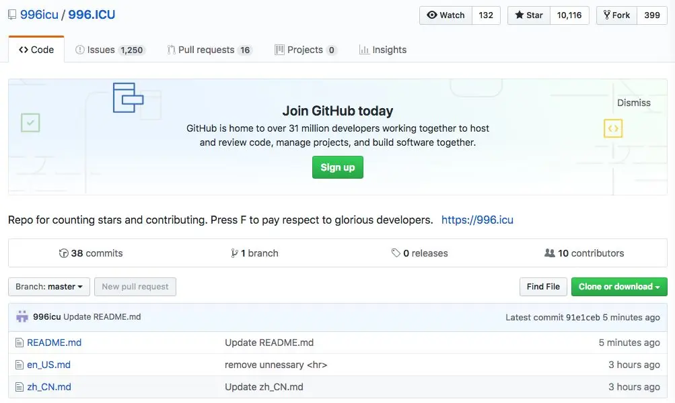Screen dimensions: 675x403
Task: Open the Projects tab
Action: click(x=306, y=50)
